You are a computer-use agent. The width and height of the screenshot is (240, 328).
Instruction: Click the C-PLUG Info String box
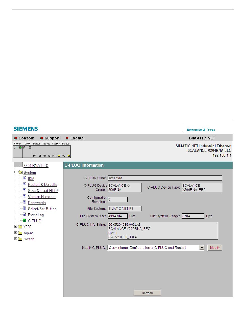[x=163, y=231]
